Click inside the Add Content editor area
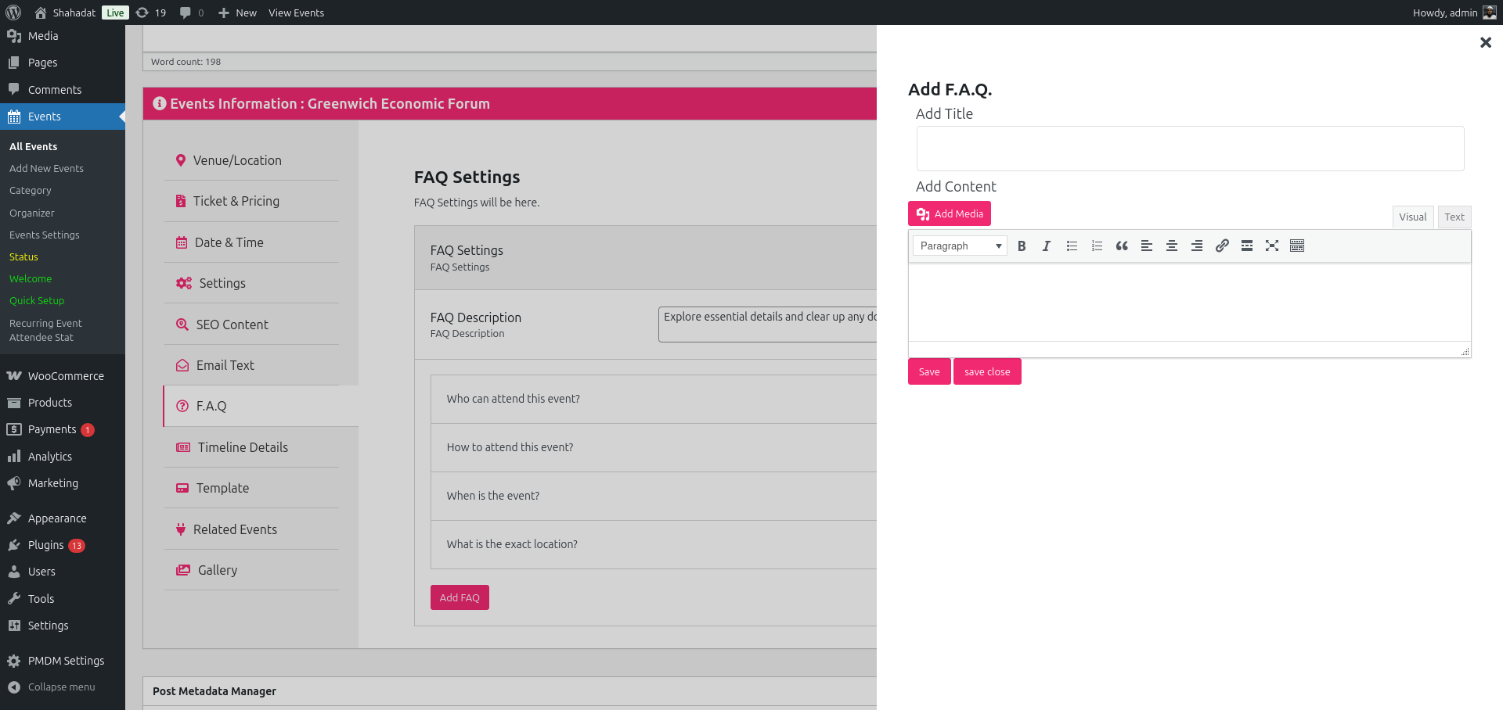Image resolution: width=1503 pixels, height=710 pixels. point(1189,302)
